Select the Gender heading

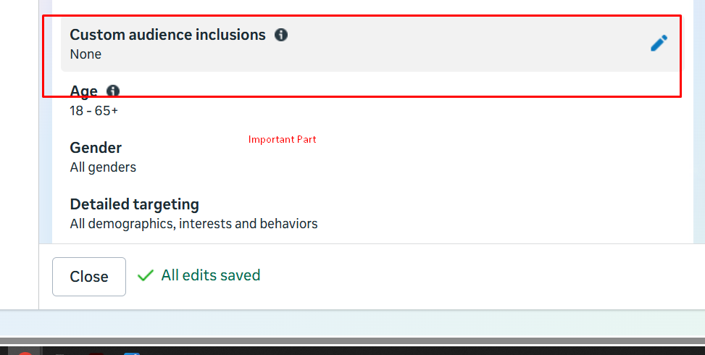(x=96, y=148)
